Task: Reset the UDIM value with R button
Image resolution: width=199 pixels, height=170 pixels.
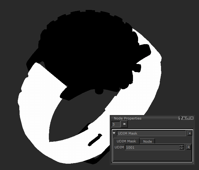Action: 189,147
